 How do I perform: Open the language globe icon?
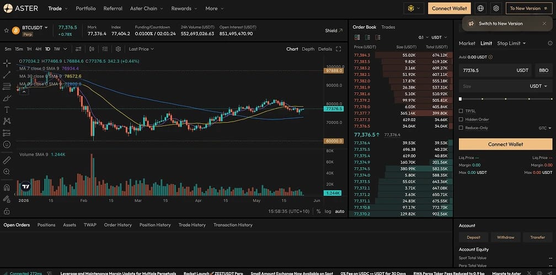pos(480,8)
